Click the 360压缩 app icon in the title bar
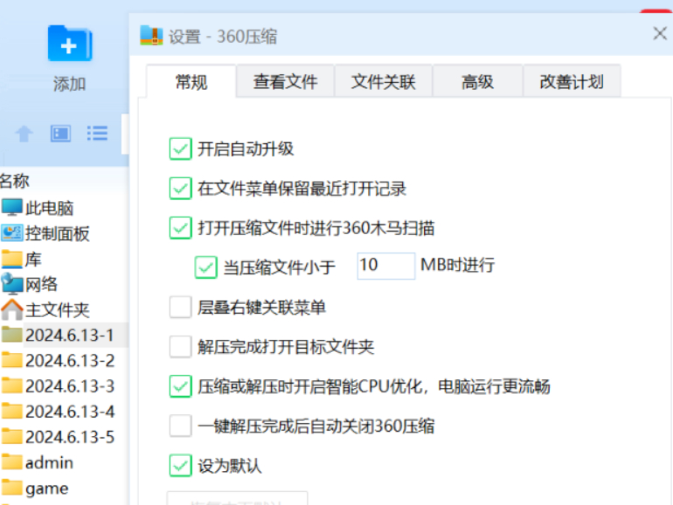Image resolution: width=673 pixels, height=505 pixels. (x=151, y=35)
